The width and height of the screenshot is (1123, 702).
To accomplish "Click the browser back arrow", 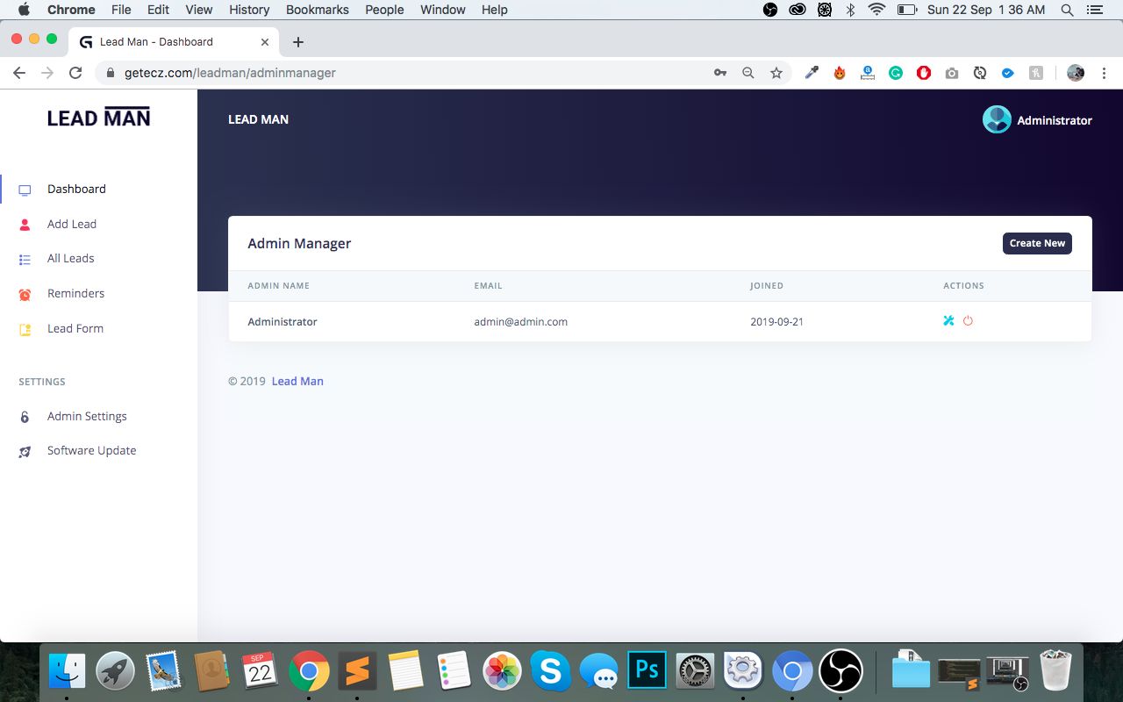I will (x=19, y=73).
